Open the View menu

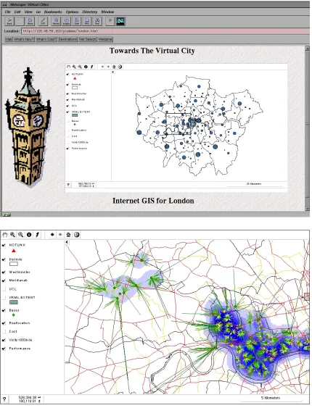pos(28,12)
